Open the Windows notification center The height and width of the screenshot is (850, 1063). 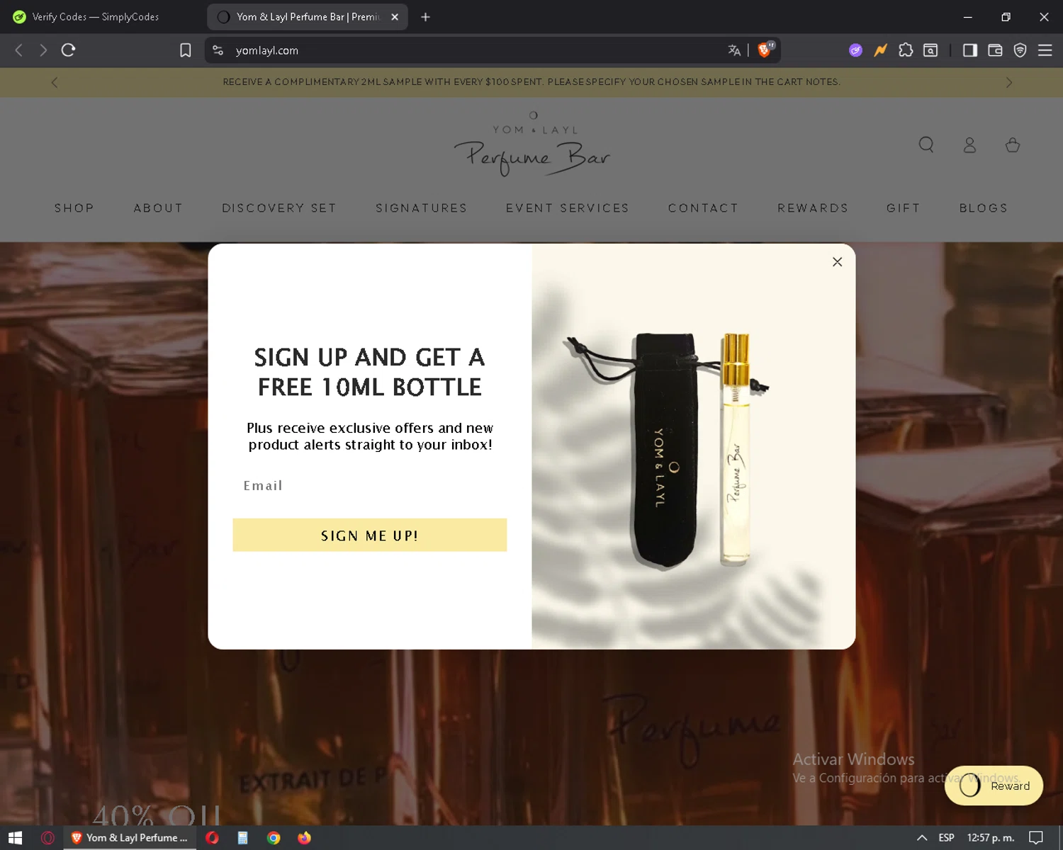pyautogui.click(x=1036, y=838)
